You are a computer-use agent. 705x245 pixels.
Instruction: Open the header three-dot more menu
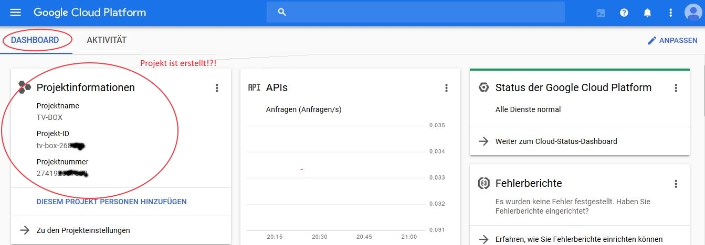pyautogui.click(x=670, y=13)
